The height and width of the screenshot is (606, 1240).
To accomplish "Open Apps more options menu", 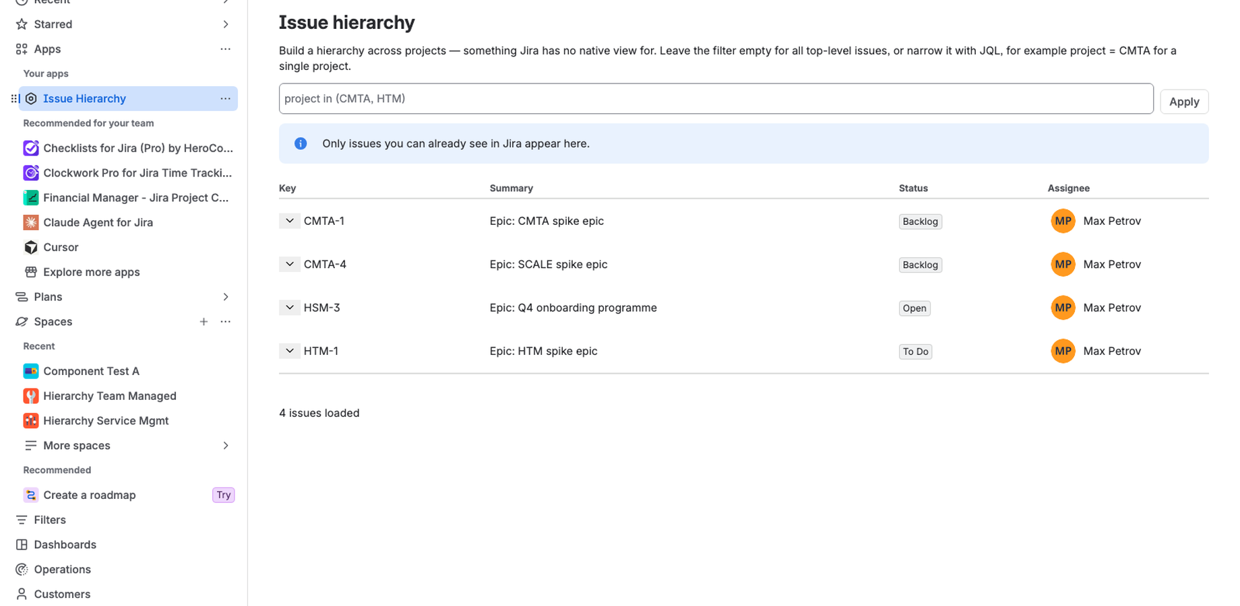I will 226,49.
